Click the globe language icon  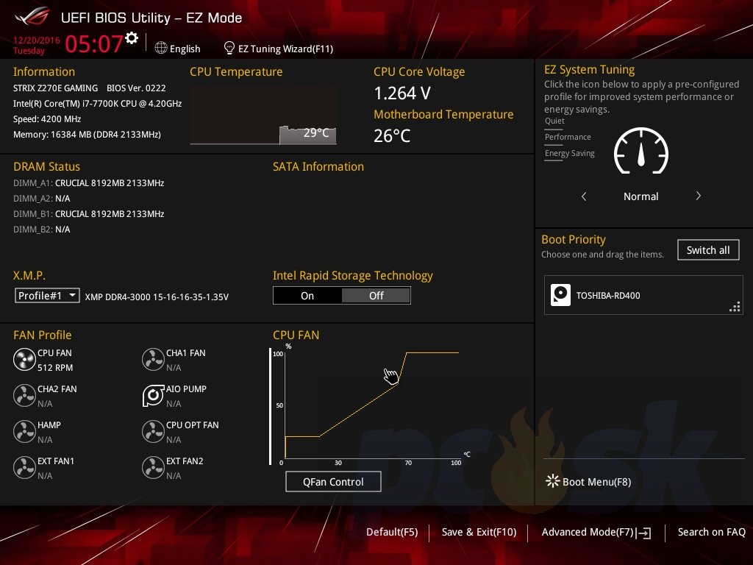tap(161, 48)
